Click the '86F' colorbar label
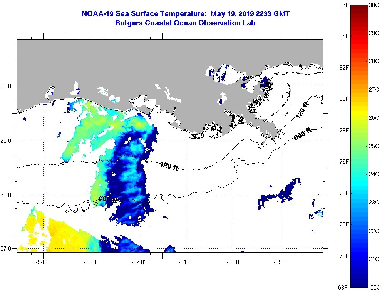 click(344, 5)
